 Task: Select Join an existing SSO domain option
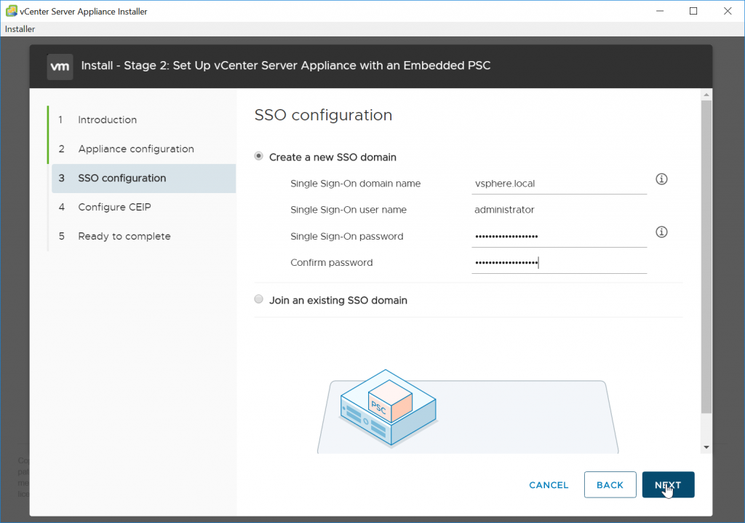pos(258,299)
